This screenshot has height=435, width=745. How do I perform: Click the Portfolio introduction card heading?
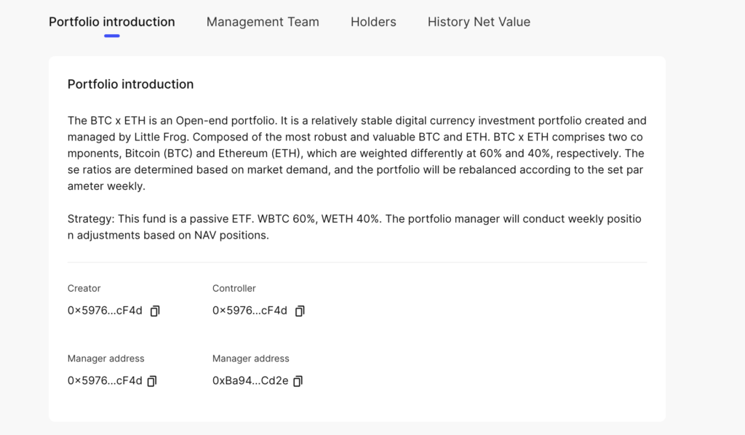pos(130,84)
